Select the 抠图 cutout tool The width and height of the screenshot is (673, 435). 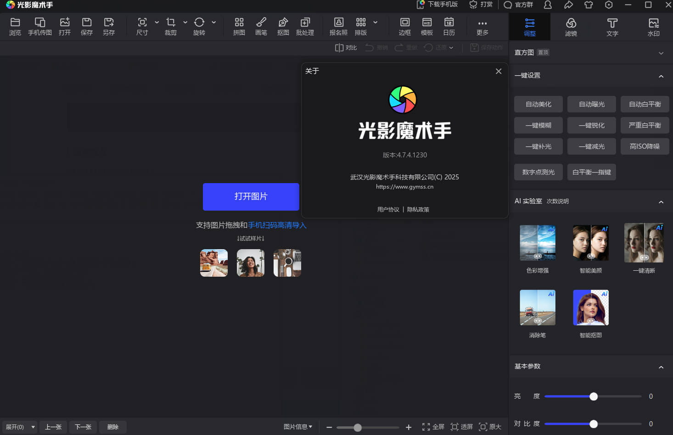pos(283,26)
